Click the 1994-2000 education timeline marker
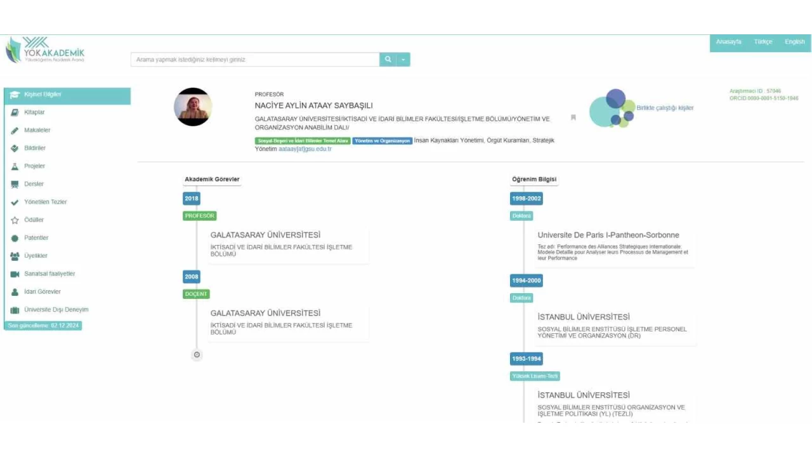The width and height of the screenshot is (812, 457). pyautogui.click(x=527, y=281)
